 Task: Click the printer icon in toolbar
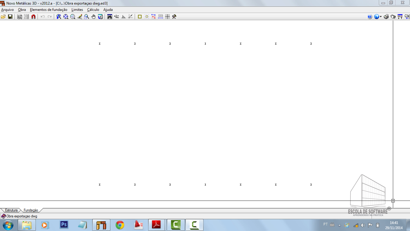(x=386, y=17)
